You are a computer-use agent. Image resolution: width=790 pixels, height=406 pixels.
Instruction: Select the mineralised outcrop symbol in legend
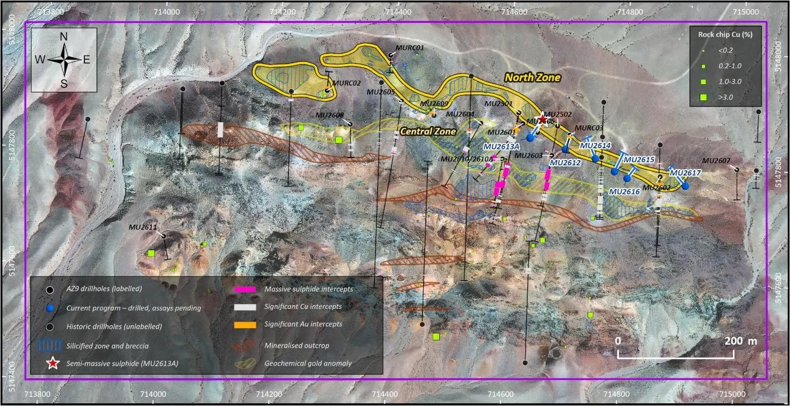coord(245,345)
